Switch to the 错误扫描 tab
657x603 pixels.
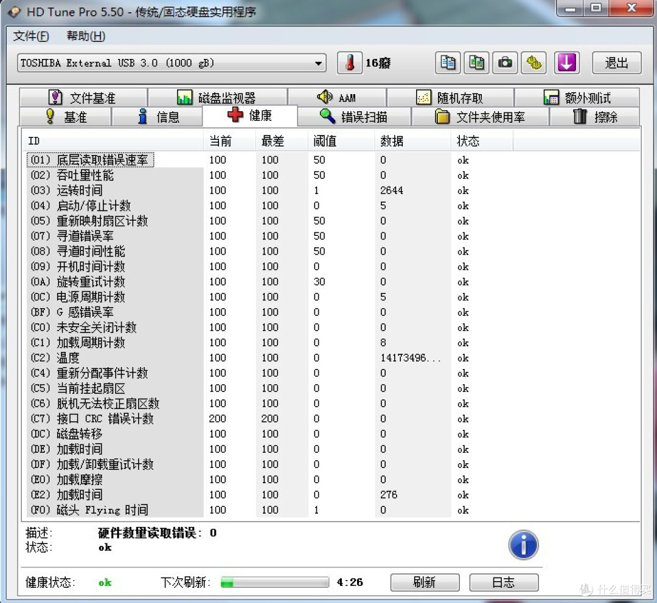[x=354, y=117]
